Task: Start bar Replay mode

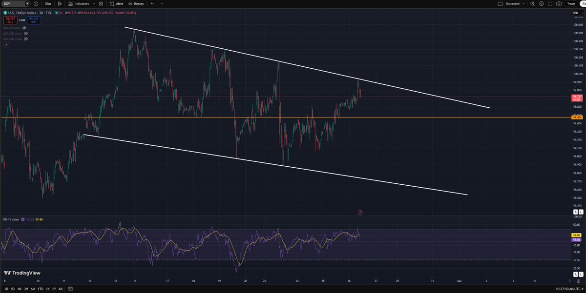Action: 136,3
